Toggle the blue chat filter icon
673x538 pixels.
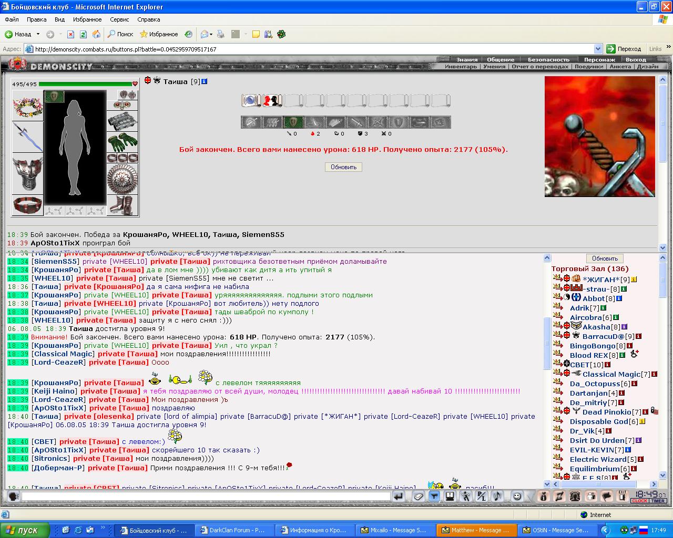434,496
